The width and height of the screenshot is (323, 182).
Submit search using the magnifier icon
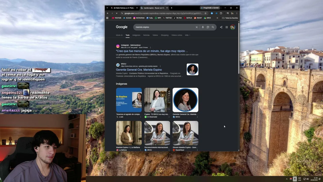[213, 27]
